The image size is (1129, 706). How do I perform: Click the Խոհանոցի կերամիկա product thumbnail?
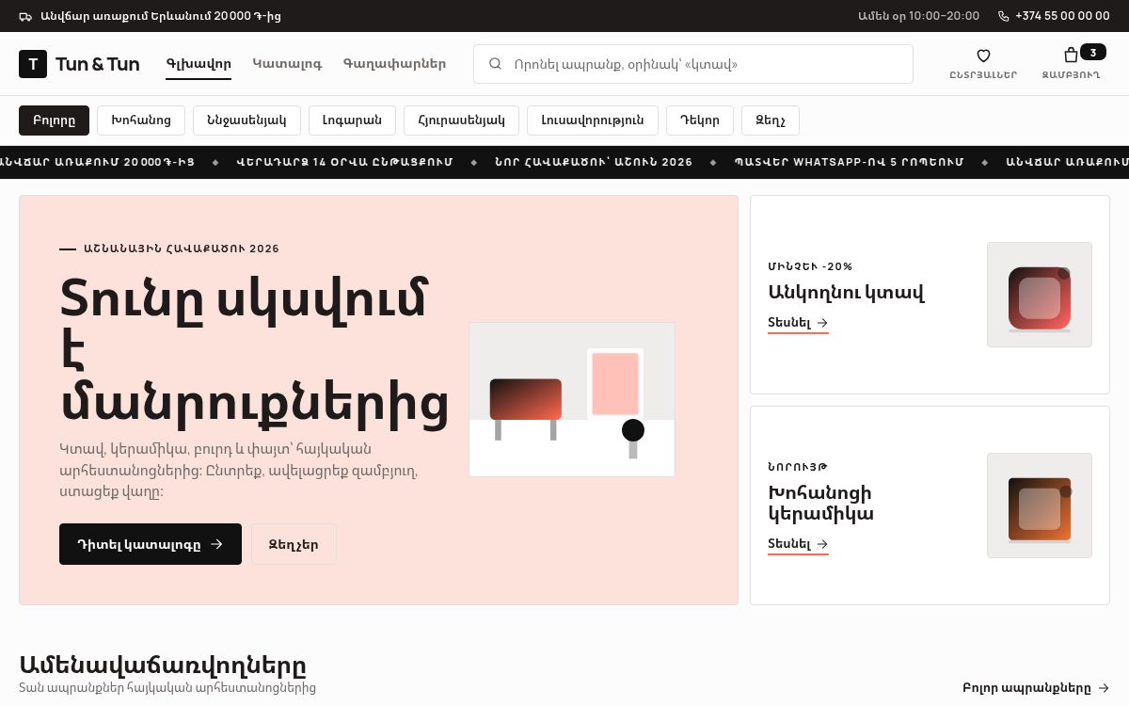[1040, 505]
